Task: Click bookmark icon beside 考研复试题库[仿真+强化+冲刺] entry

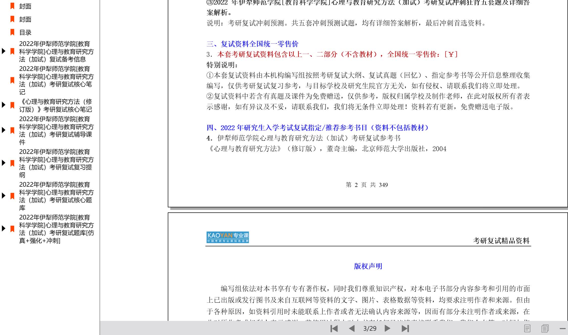Action: coord(12,229)
